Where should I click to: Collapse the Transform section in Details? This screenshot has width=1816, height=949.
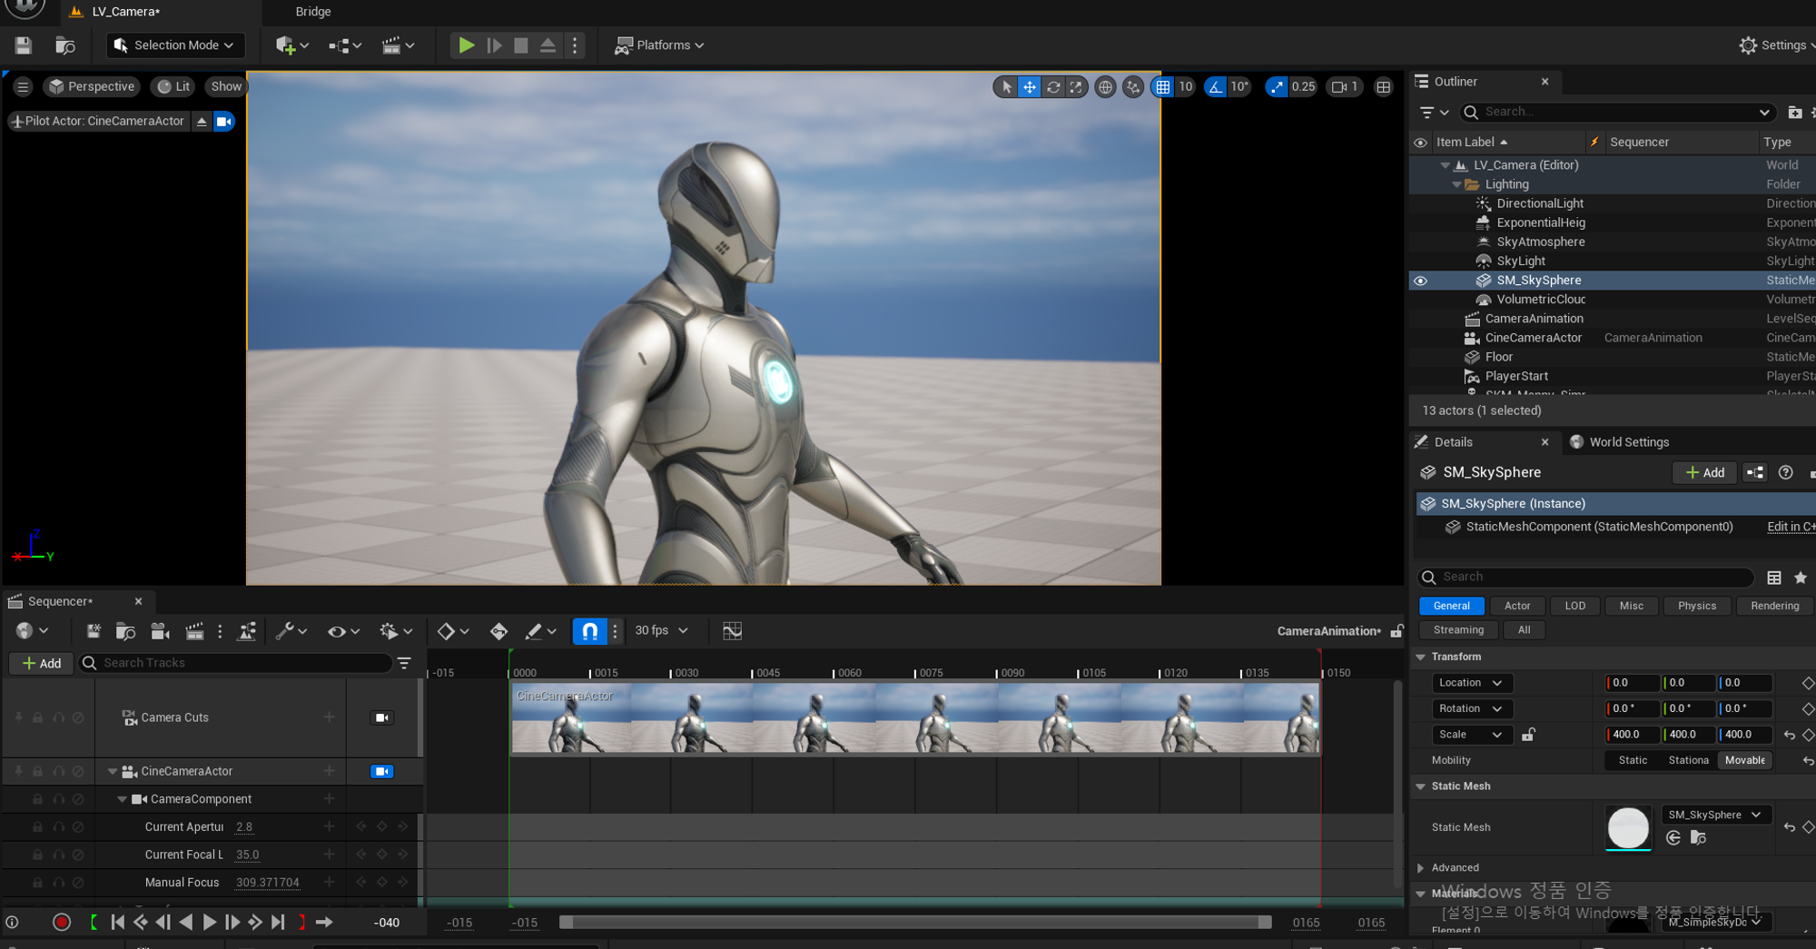[x=1421, y=657]
